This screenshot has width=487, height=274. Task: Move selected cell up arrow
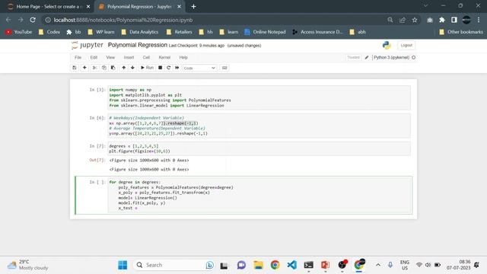[x=123, y=68]
